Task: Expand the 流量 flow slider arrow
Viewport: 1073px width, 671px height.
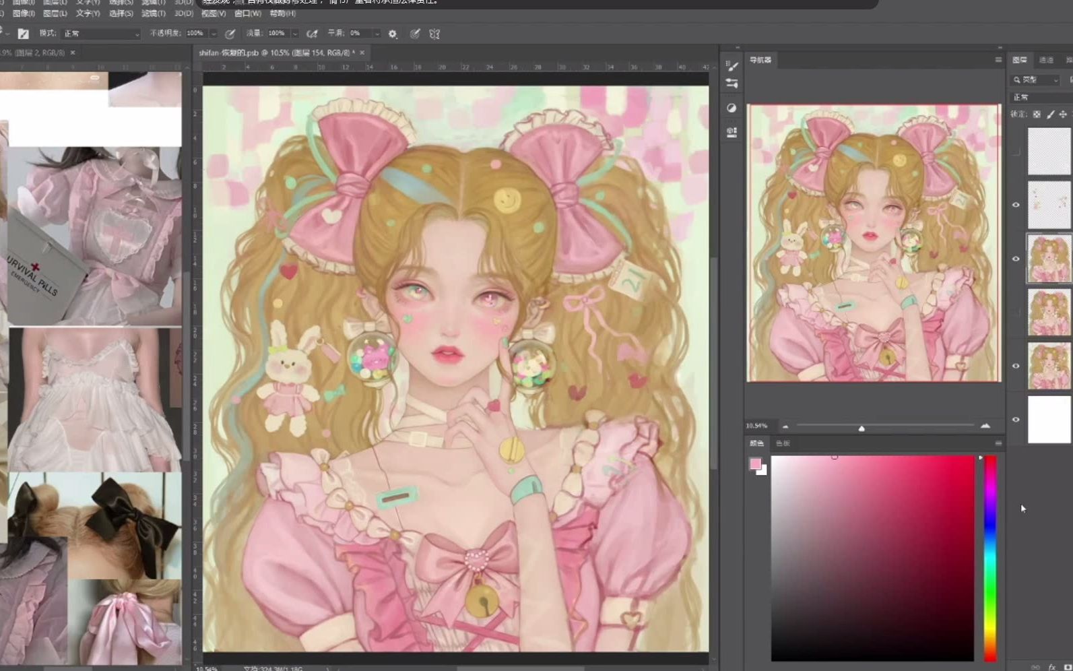Action: (294, 34)
